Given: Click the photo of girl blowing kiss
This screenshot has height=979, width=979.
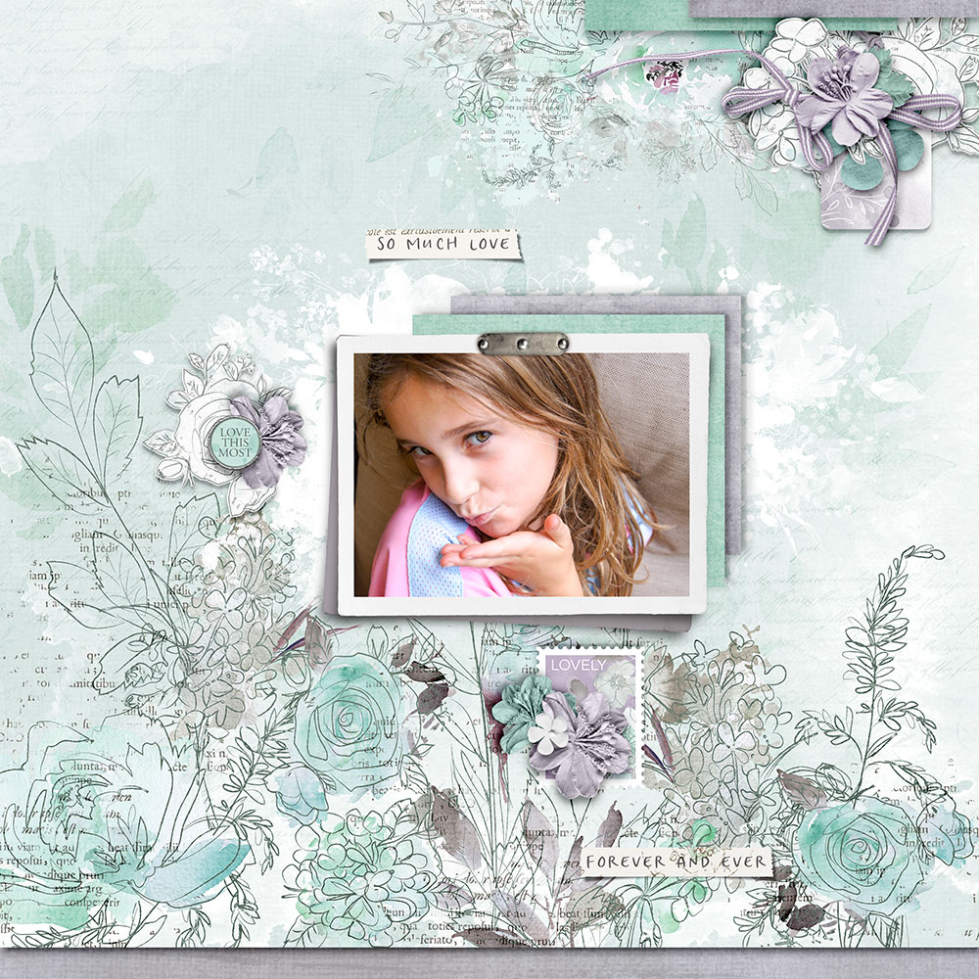Looking at the screenshot, I should 521,475.
